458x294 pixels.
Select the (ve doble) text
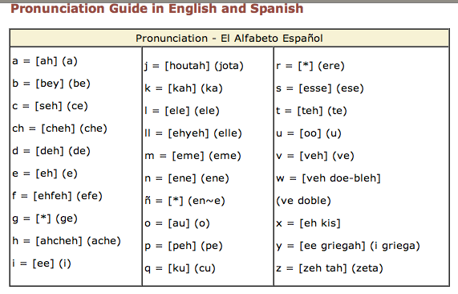pos(303,201)
